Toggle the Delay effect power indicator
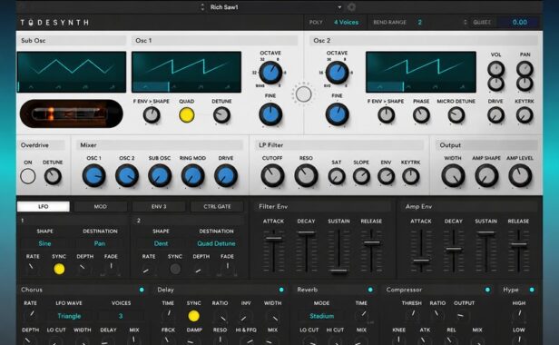 pyautogui.click(x=281, y=290)
